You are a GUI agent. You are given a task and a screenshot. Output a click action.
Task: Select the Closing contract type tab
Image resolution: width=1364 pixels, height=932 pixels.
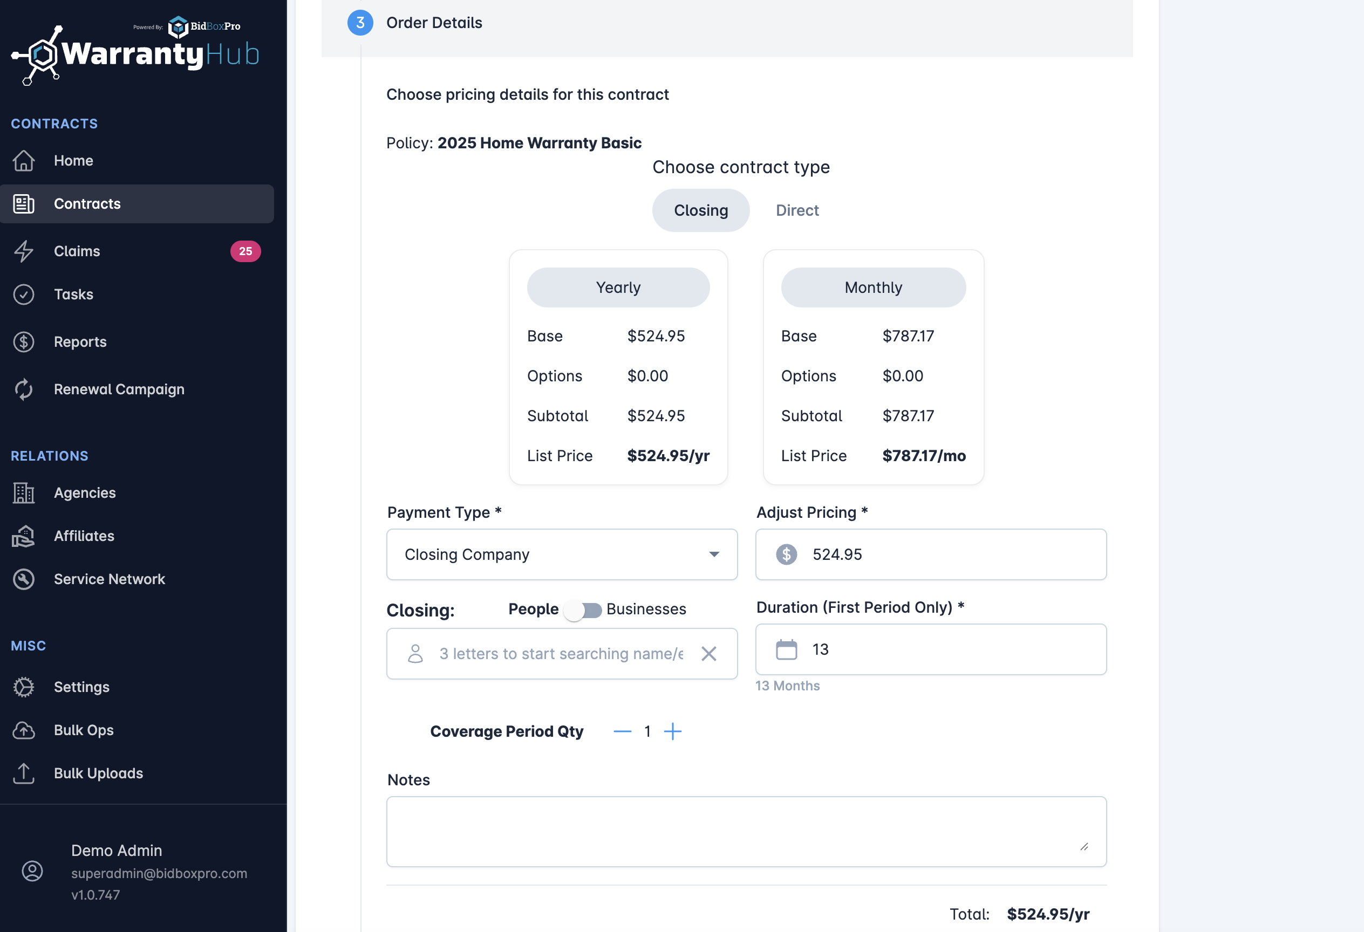pyautogui.click(x=700, y=210)
